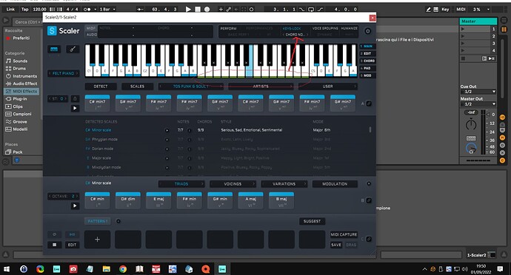Toggle Ableton Link button

tap(10, 9)
